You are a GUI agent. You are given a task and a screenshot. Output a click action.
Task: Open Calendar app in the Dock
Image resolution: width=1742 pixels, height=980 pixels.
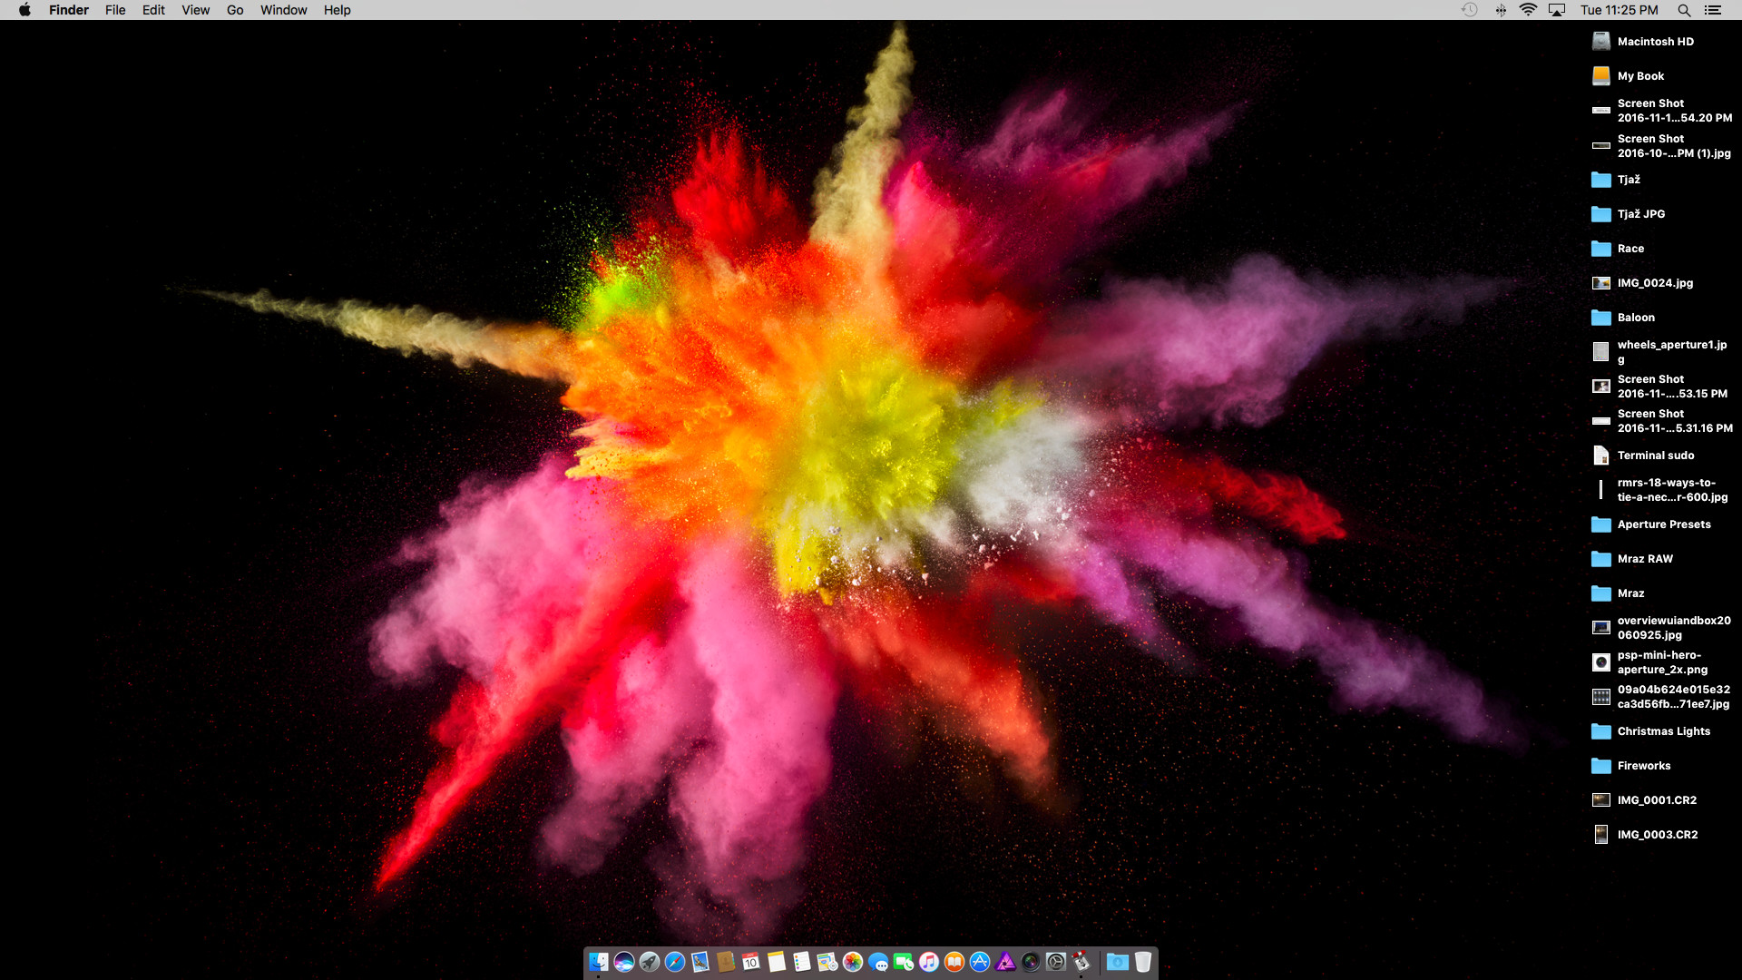(751, 962)
